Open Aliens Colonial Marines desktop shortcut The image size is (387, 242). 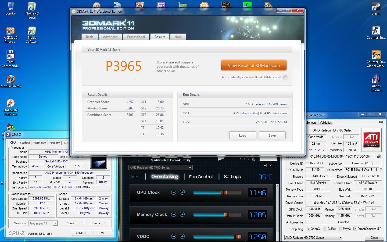point(376,83)
